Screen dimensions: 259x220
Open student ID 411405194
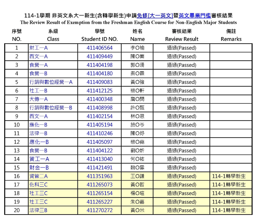click(x=99, y=125)
